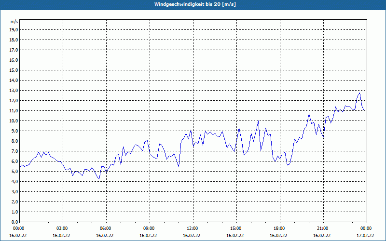Click the wind speed peak near 13 m/s
The height and width of the screenshot is (241, 386).
tap(359, 93)
